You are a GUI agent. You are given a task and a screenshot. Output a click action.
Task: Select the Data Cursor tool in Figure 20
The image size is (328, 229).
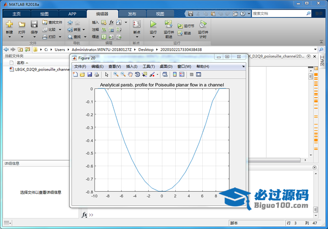pos(145,74)
